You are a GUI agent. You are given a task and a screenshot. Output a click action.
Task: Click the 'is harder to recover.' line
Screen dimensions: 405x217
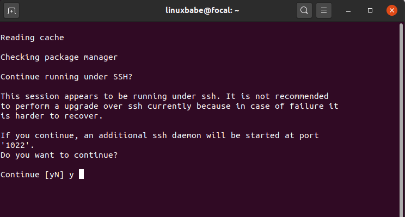(x=52, y=116)
